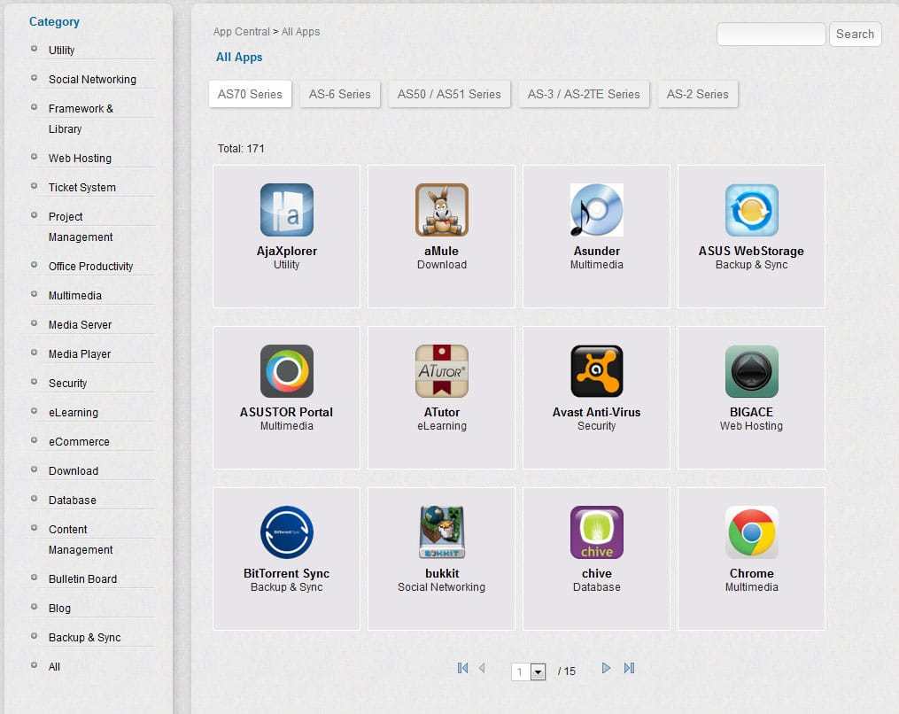The width and height of the screenshot is (899, 714).
Task: Focus the app search input field
Action: tap(771, 34)
